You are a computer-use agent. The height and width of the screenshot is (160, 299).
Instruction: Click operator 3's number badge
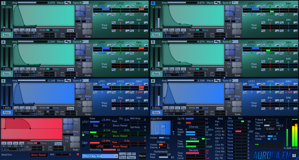point(3,3)
